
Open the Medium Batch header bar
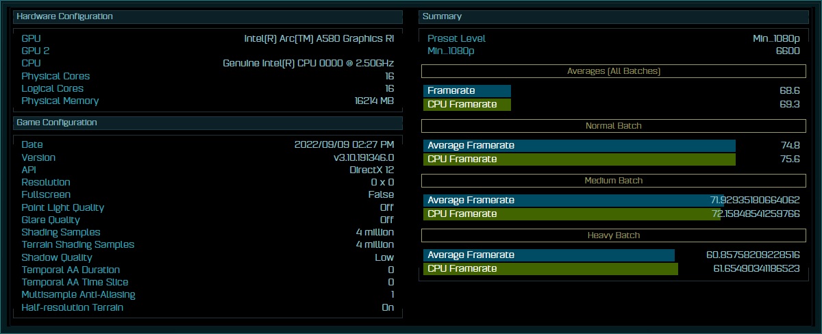pyautogui.click(x=614, y=181)
